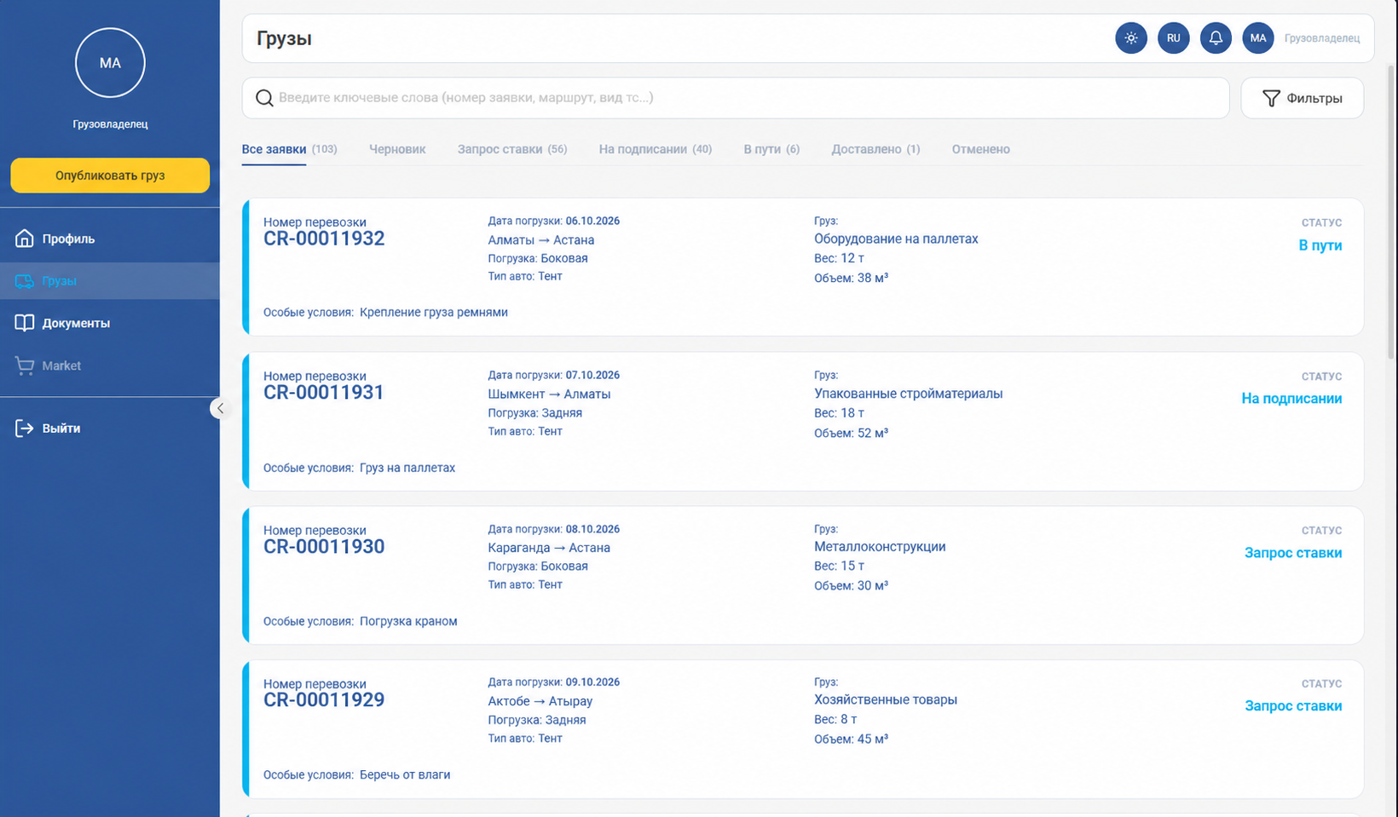The image size is (1398, 817).
Task: Click the Выйти logout icon
Action: (x=25, y=429)
